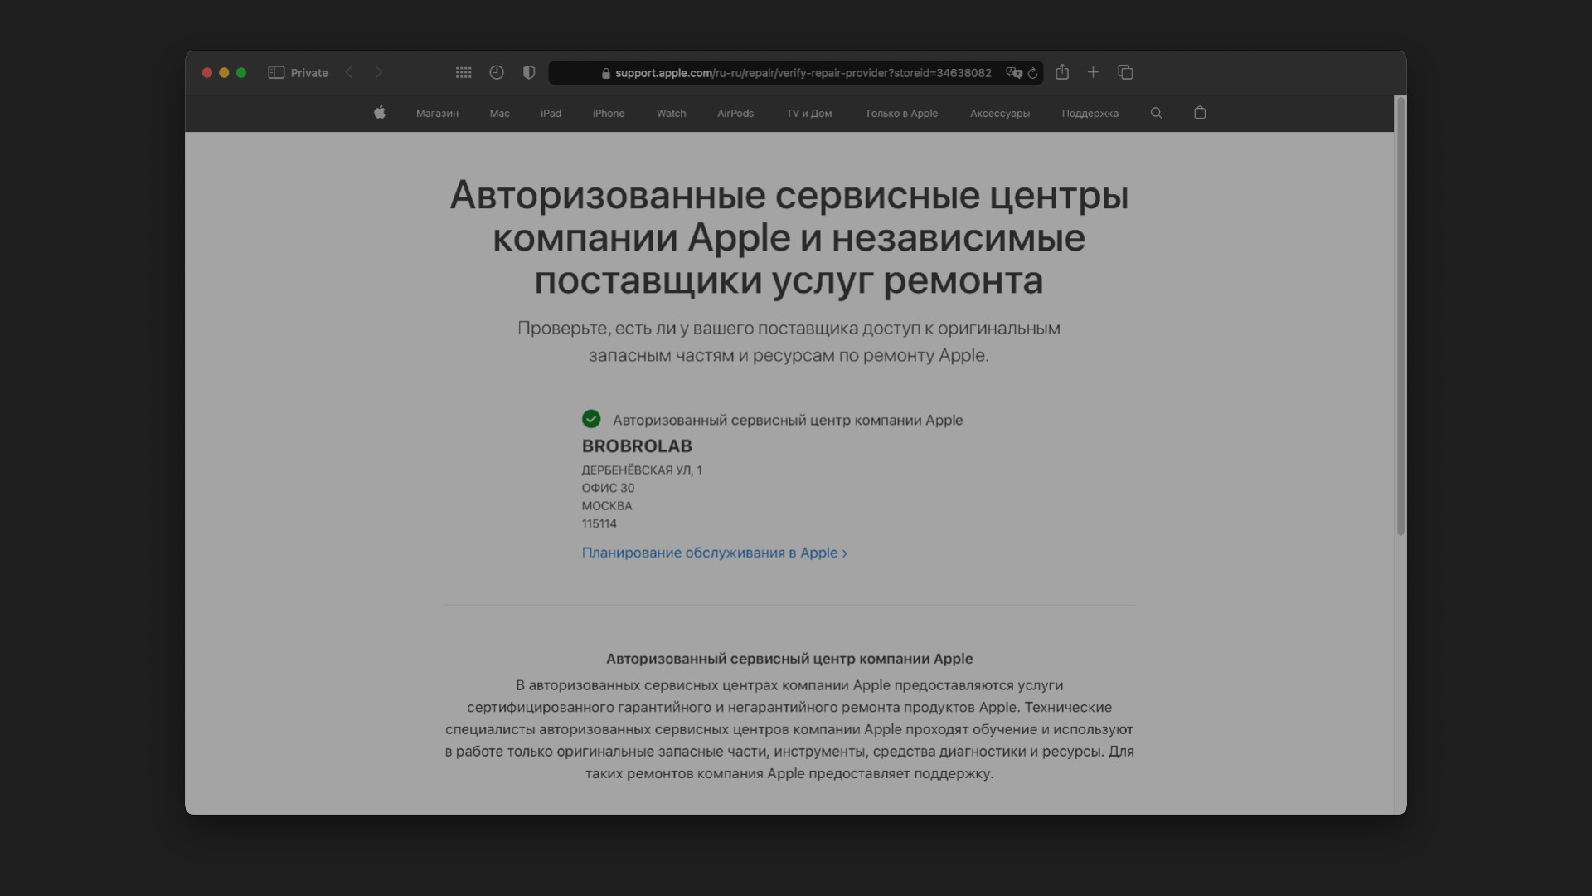Open the shopping bag icon
1592x896 pixels.
pos(1200,113)
